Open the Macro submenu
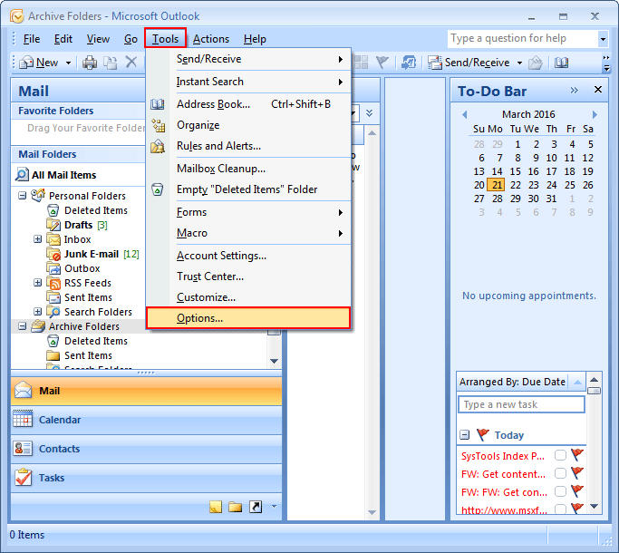 (248, 233)
